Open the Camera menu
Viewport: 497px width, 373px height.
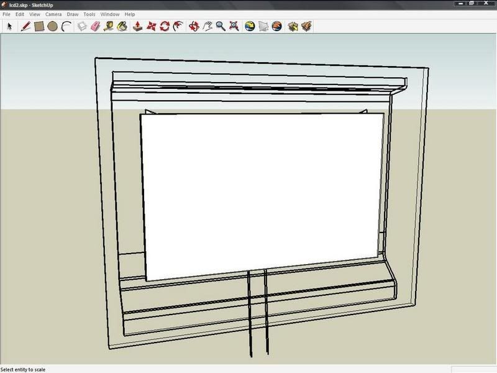[53, 14]
